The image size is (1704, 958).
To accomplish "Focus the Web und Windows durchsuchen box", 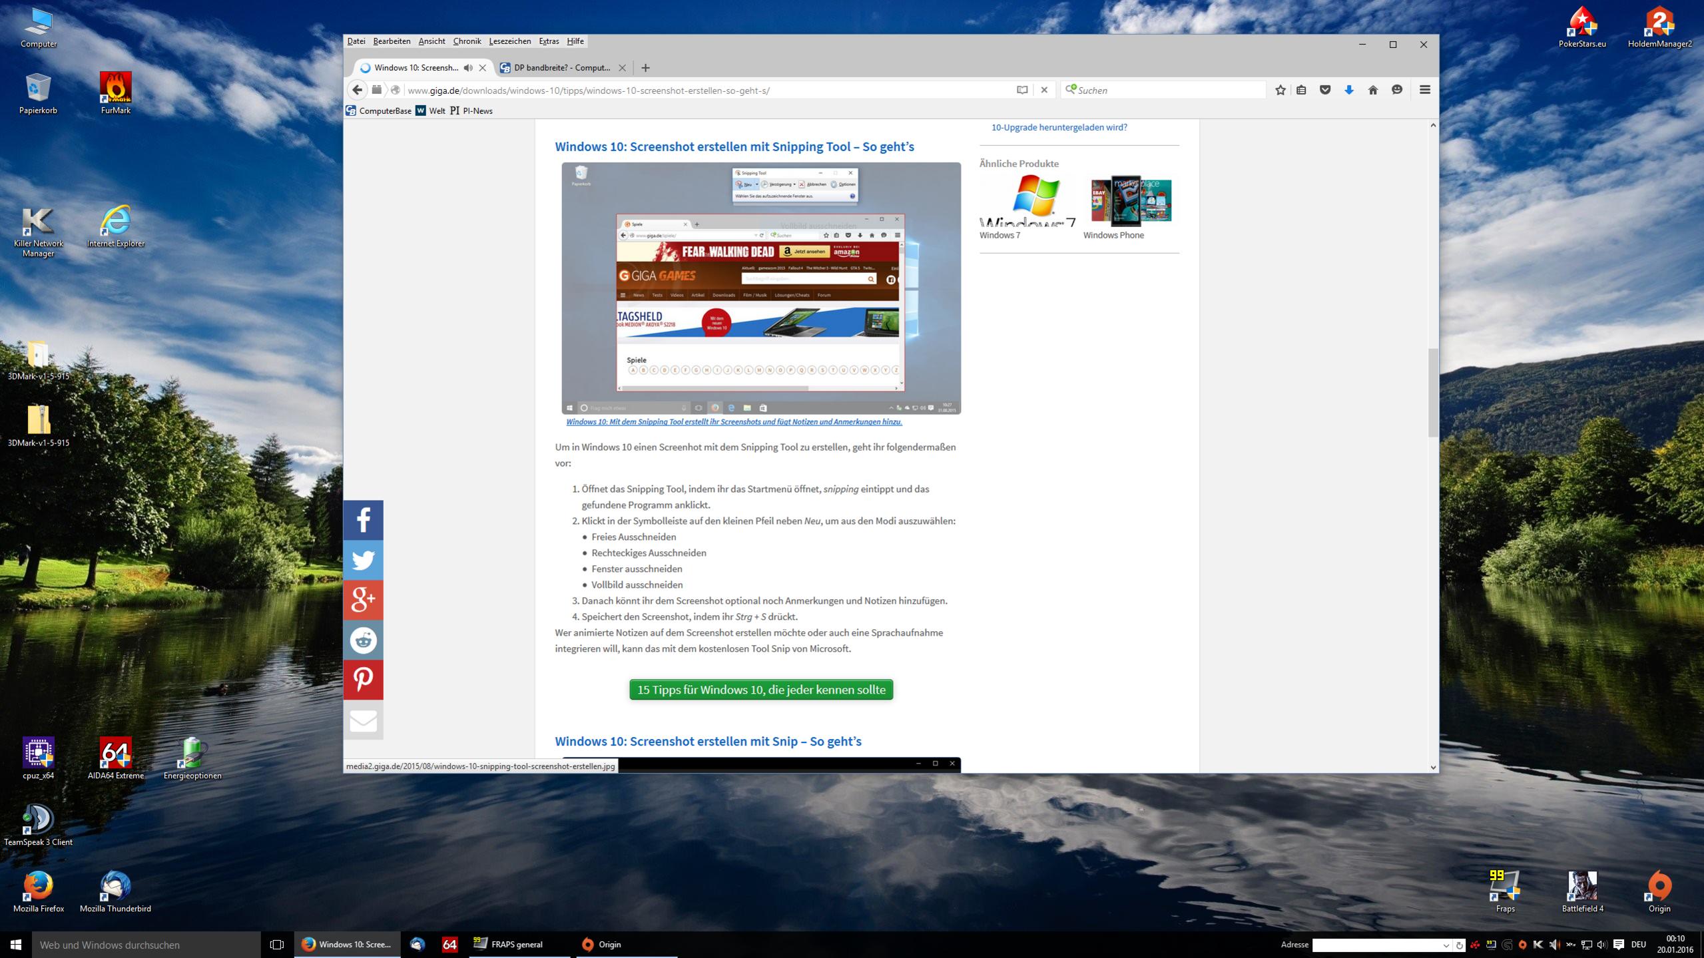I will (146, 945).
